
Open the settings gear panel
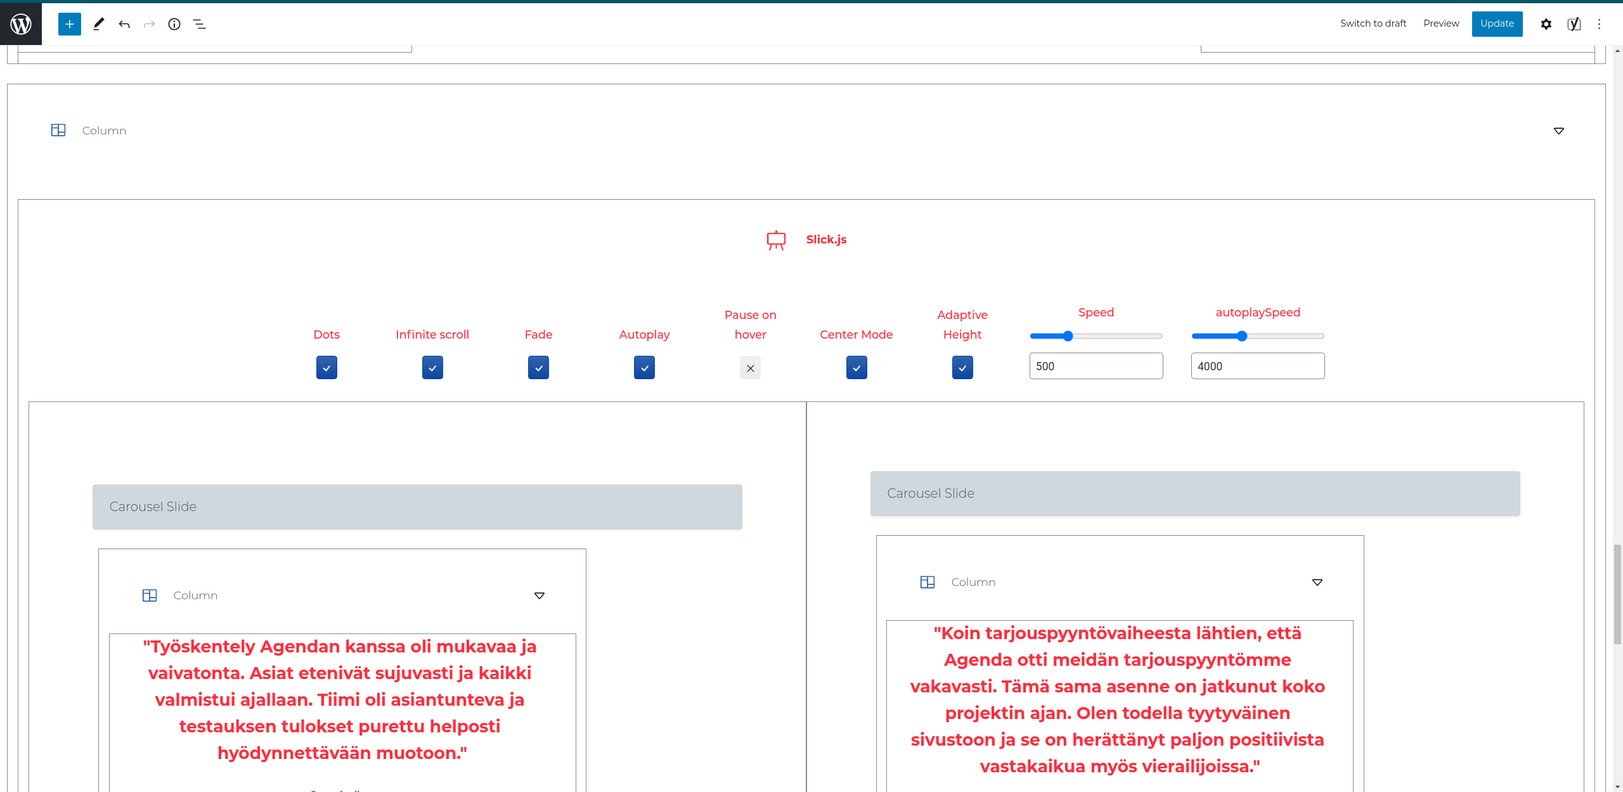click(1546, 24)
